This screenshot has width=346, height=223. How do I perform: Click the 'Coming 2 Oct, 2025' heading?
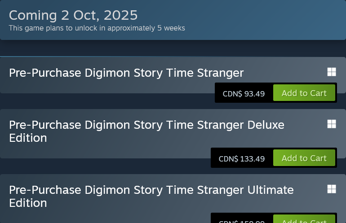[x=73, y=15]
